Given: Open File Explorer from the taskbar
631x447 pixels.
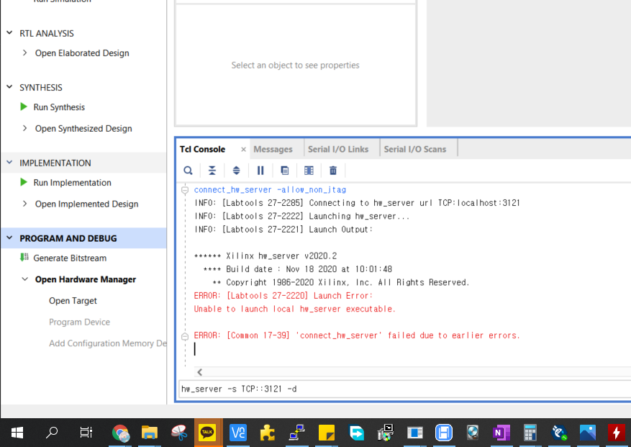Looking at the screenshot, I should coord(150,433).
